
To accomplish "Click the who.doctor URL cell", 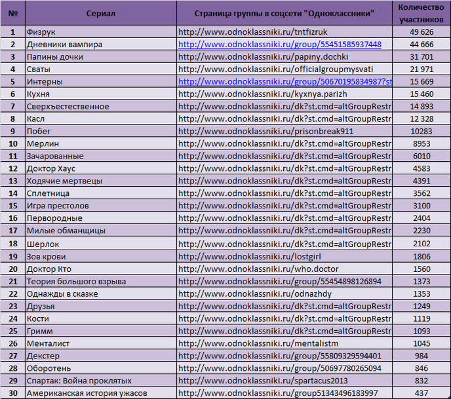I will 284,269.
